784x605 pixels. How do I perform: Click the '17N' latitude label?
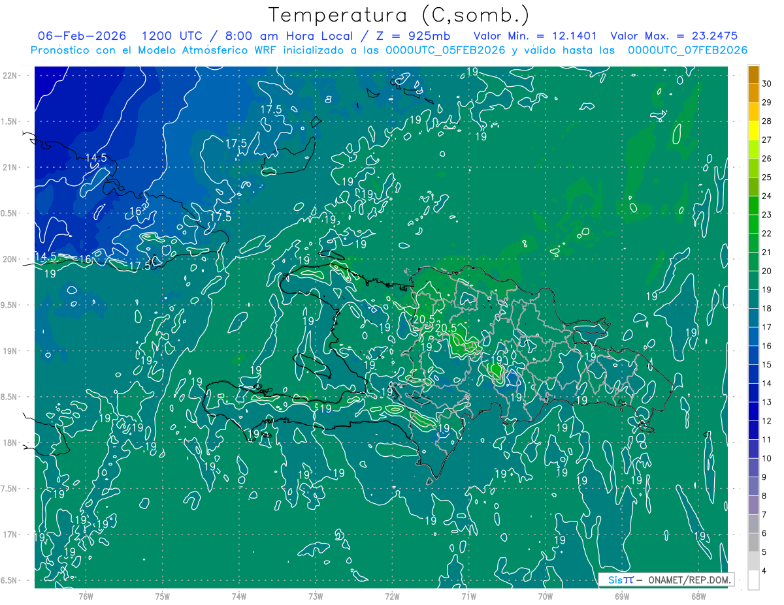pyautogui.click(x=10, y=535)
